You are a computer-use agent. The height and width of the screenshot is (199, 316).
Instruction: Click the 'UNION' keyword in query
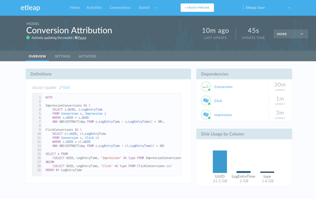(x=50, y=162)
